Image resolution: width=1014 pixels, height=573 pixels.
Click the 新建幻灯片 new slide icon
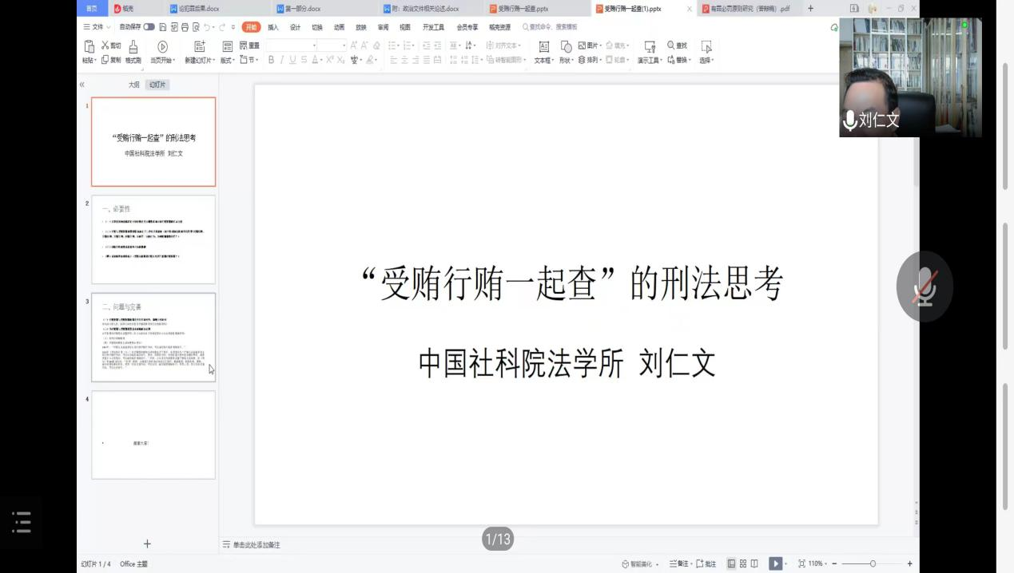click(x=201, y=48)
